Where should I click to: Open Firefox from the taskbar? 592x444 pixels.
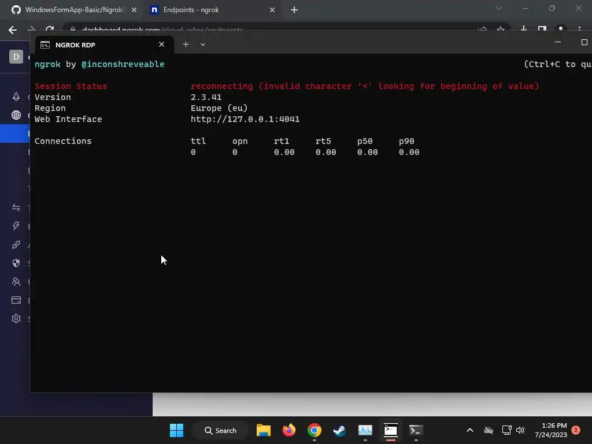click(x=289, y=430)
